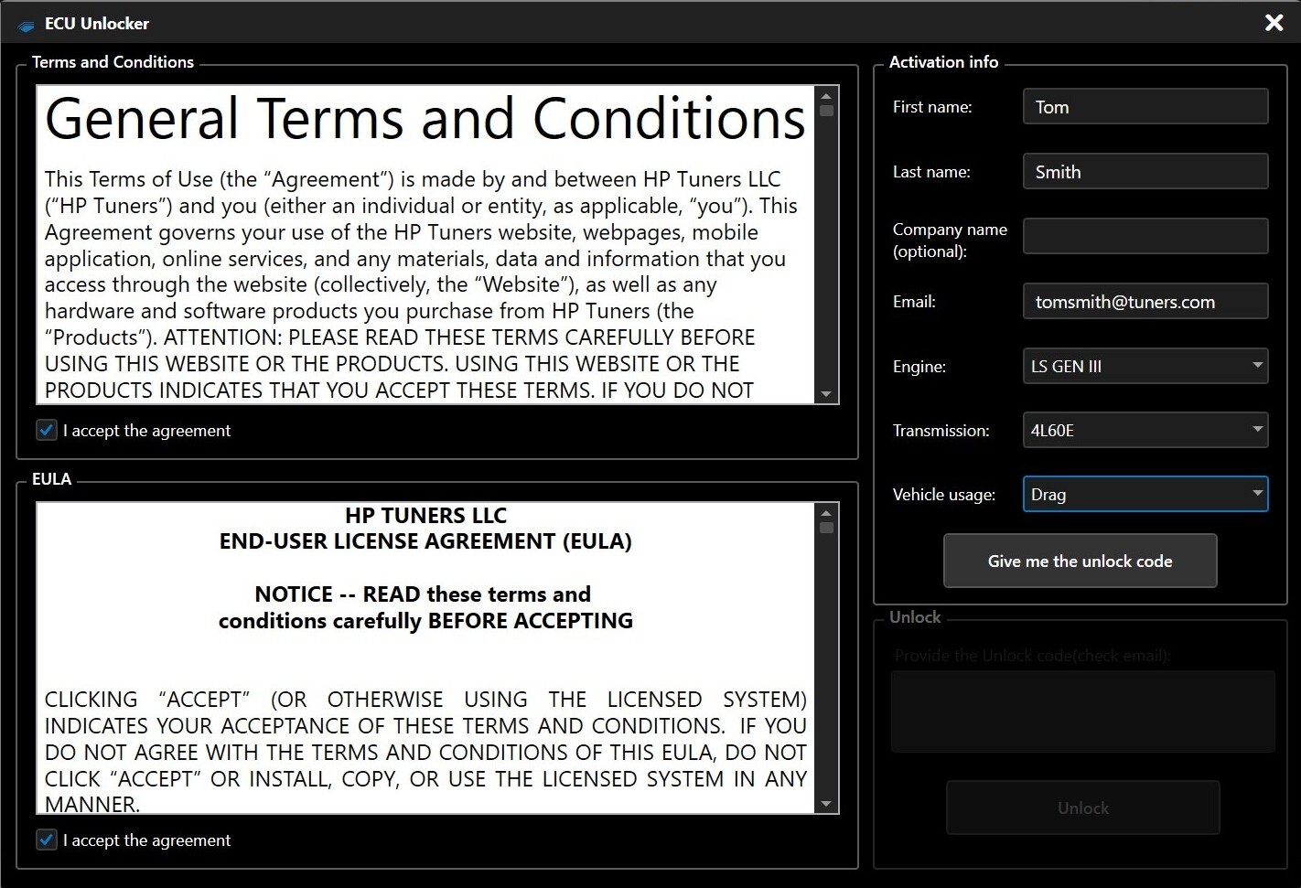This screenshot has width=1301, height=888.
Task: Open the Vehicle usage dropdown showing Drag
Action: click(1145, 494)
